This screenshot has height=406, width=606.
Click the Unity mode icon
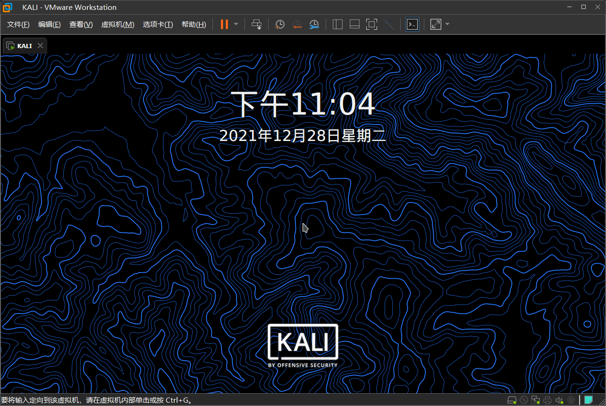coord(388,25)
